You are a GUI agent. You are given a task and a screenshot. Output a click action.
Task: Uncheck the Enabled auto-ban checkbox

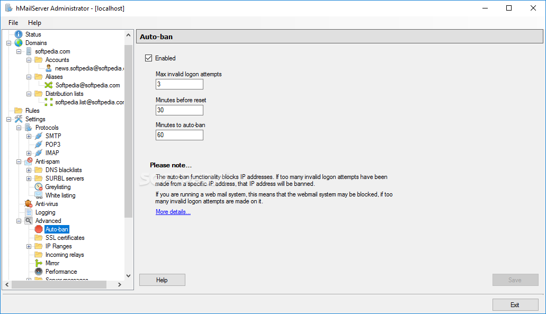coord(149,58)
